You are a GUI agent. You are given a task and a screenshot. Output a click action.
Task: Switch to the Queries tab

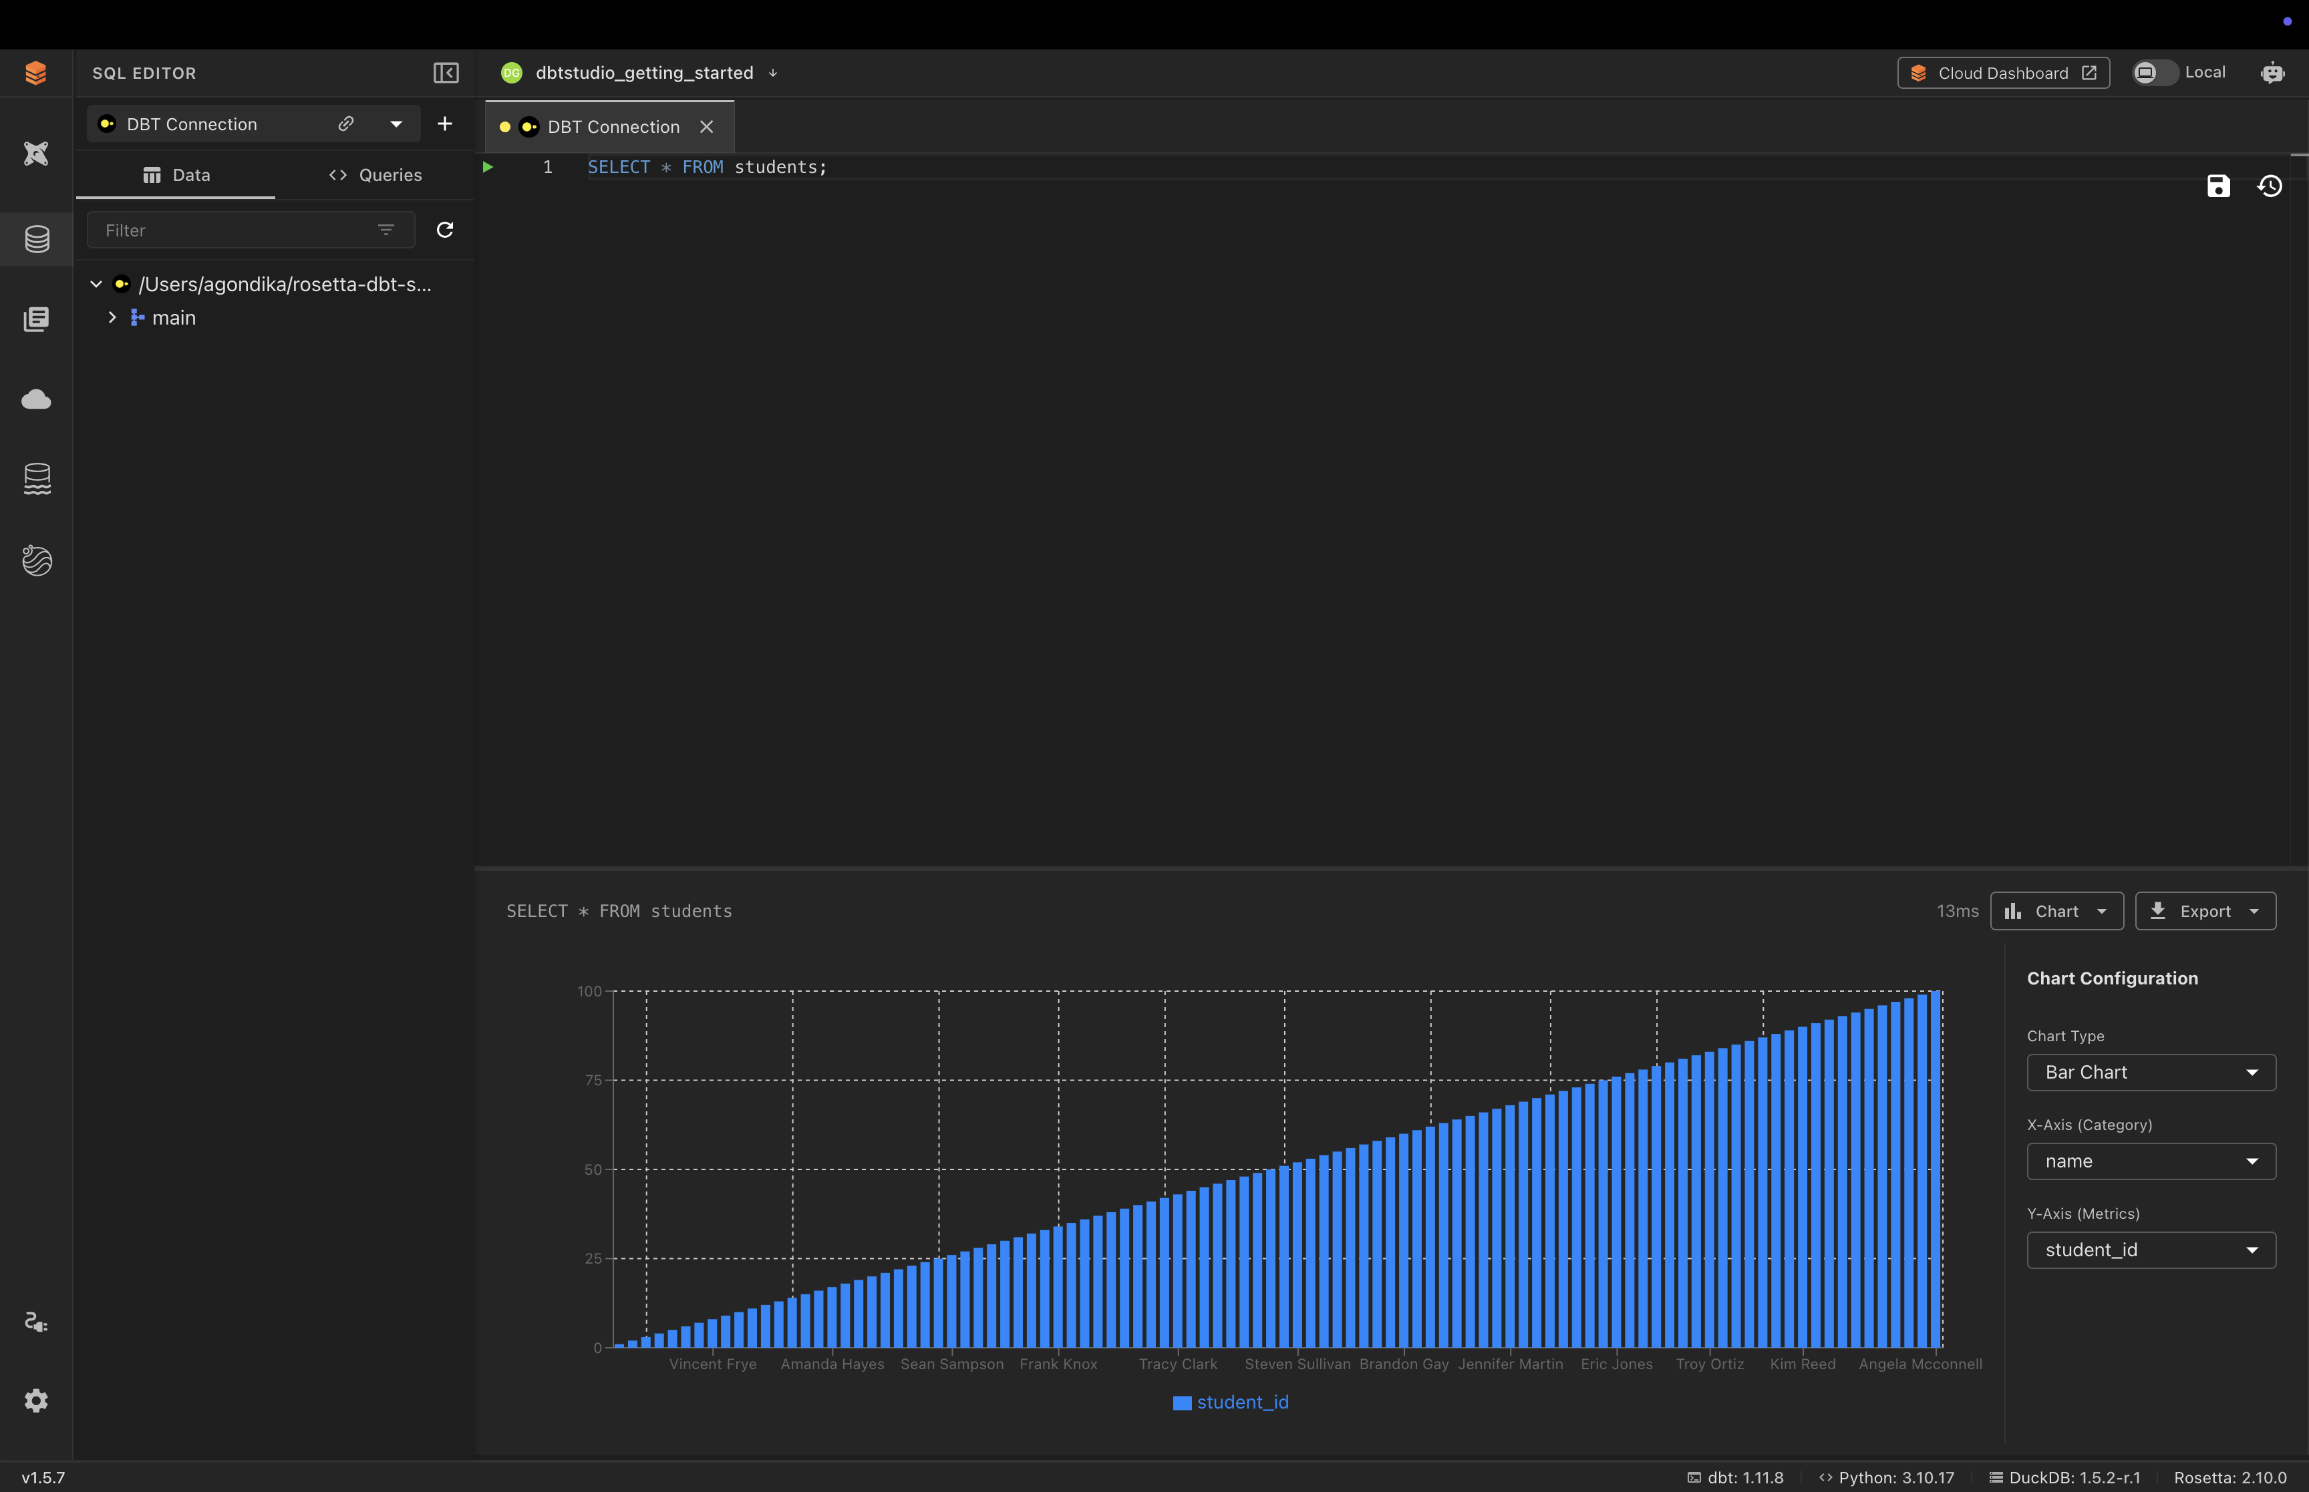coord(375,176)
